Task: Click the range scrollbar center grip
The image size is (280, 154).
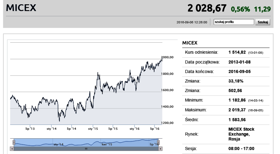Action: [86, 149]
